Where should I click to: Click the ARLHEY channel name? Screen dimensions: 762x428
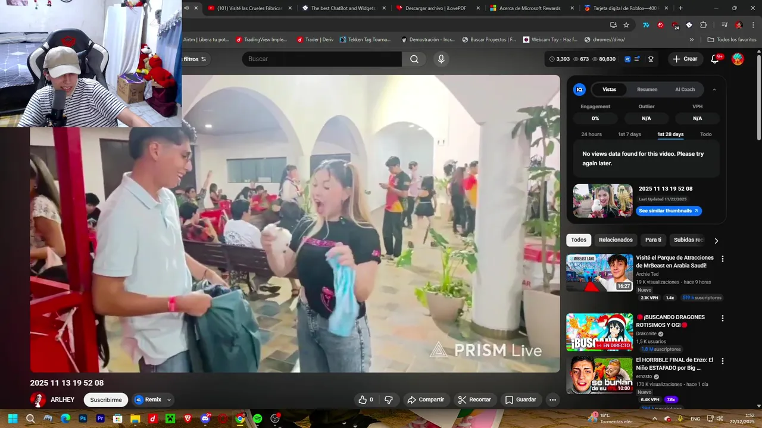[63, 399]
